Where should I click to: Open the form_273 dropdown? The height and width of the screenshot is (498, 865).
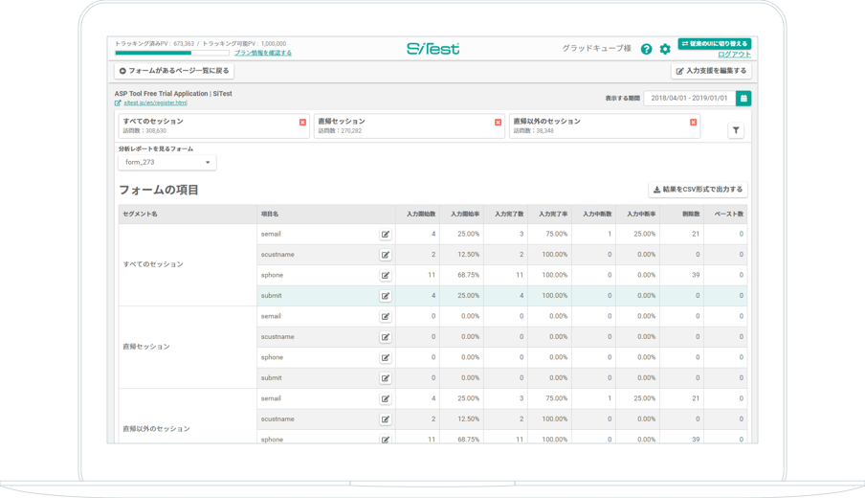coord(166,163)
